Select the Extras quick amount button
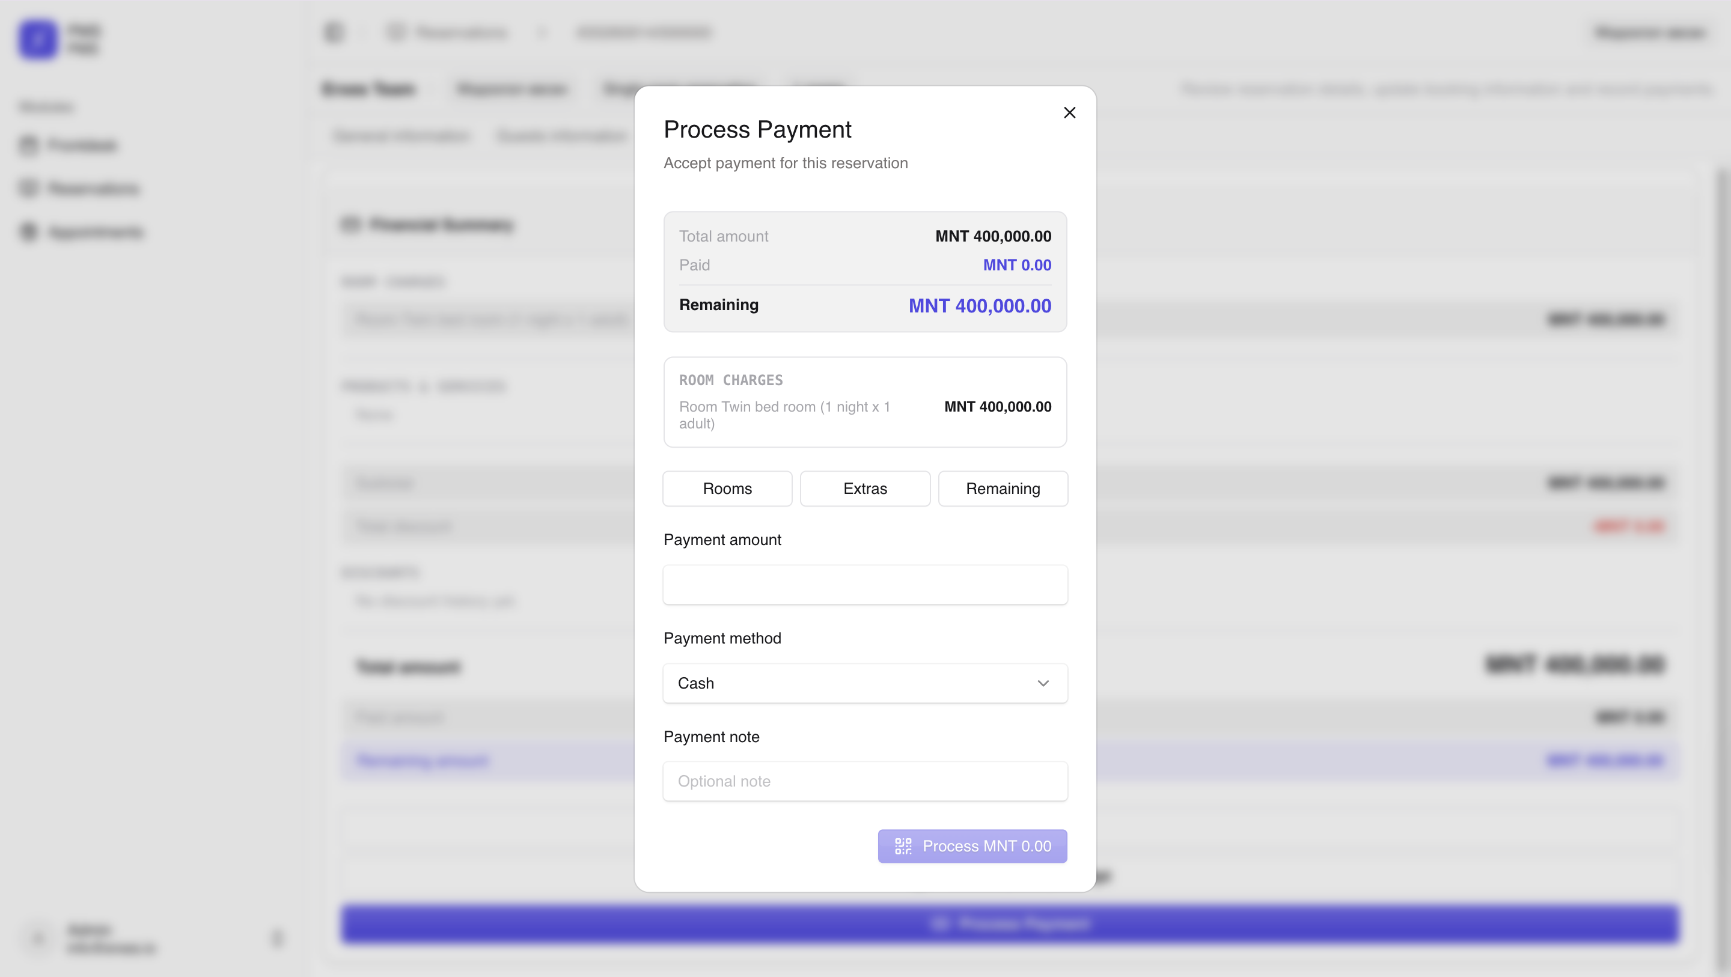 865,488
